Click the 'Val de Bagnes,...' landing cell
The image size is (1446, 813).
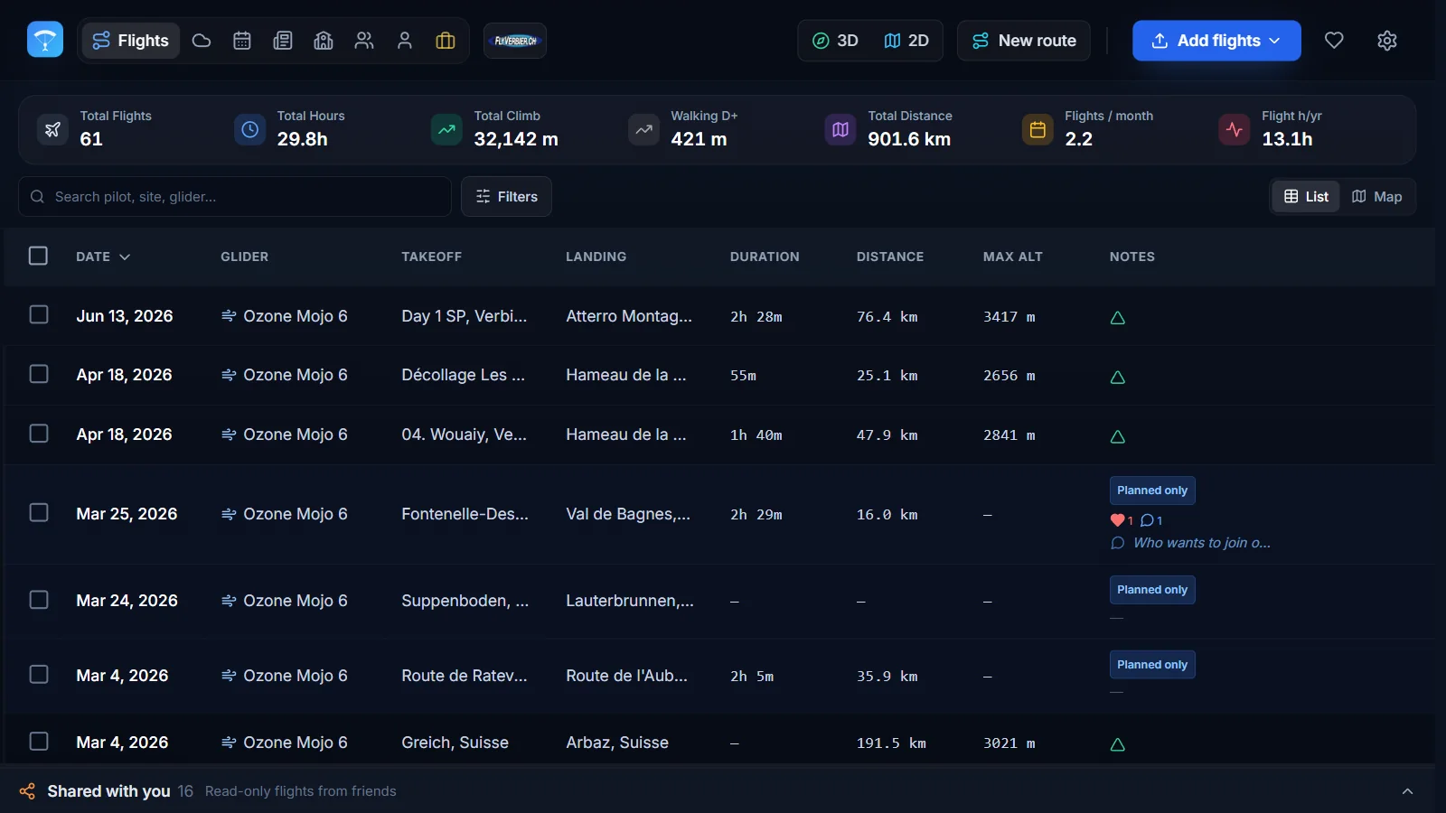point(628,514)
